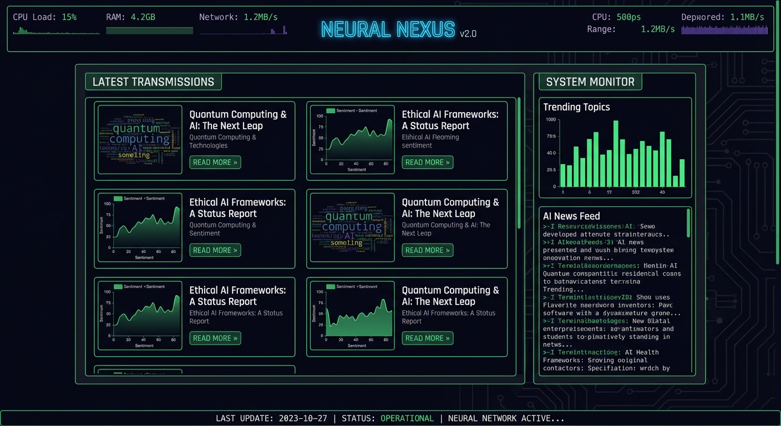
Task: Click the Network activity graph in header
Action: click(242, 31)
